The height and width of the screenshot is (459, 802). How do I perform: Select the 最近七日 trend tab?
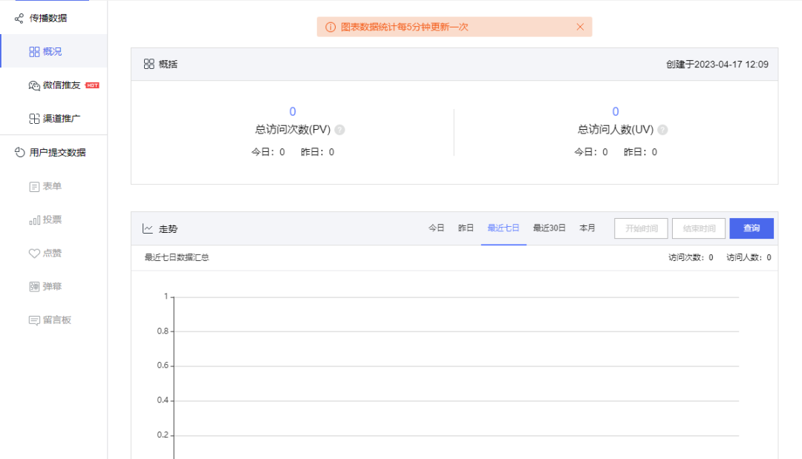(x=503, y=228)
